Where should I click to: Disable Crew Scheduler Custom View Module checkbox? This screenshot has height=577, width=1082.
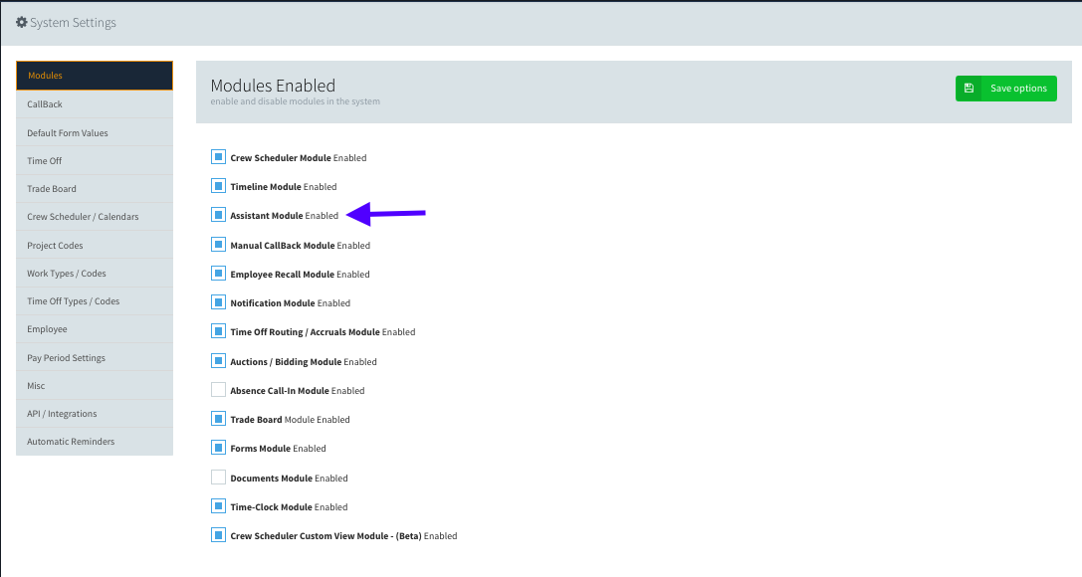(218, 535)
